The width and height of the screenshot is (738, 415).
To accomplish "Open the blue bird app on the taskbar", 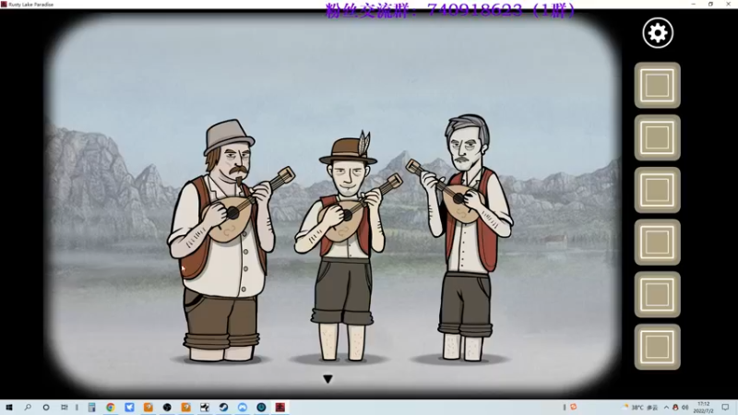I will (129, 407).
